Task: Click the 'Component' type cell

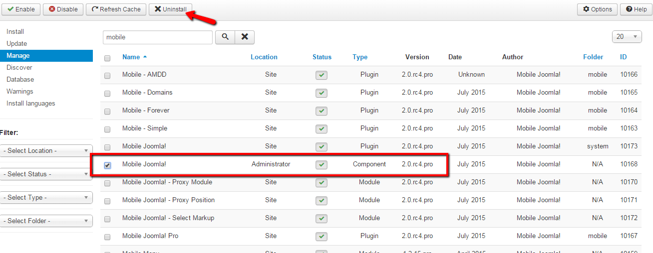Action: [369, 164]
